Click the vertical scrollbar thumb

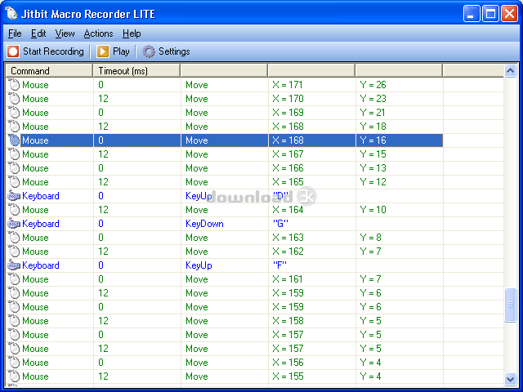[x=512, y=305]
